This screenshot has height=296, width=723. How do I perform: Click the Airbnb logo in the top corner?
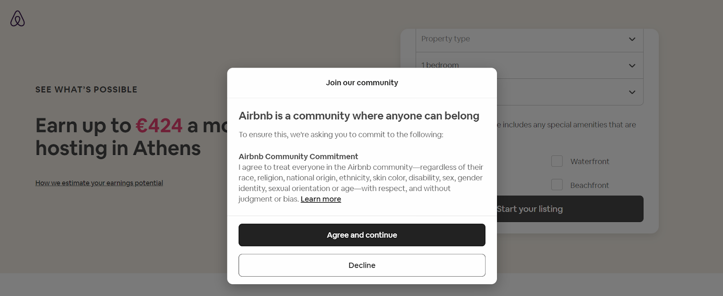point(17,18)
